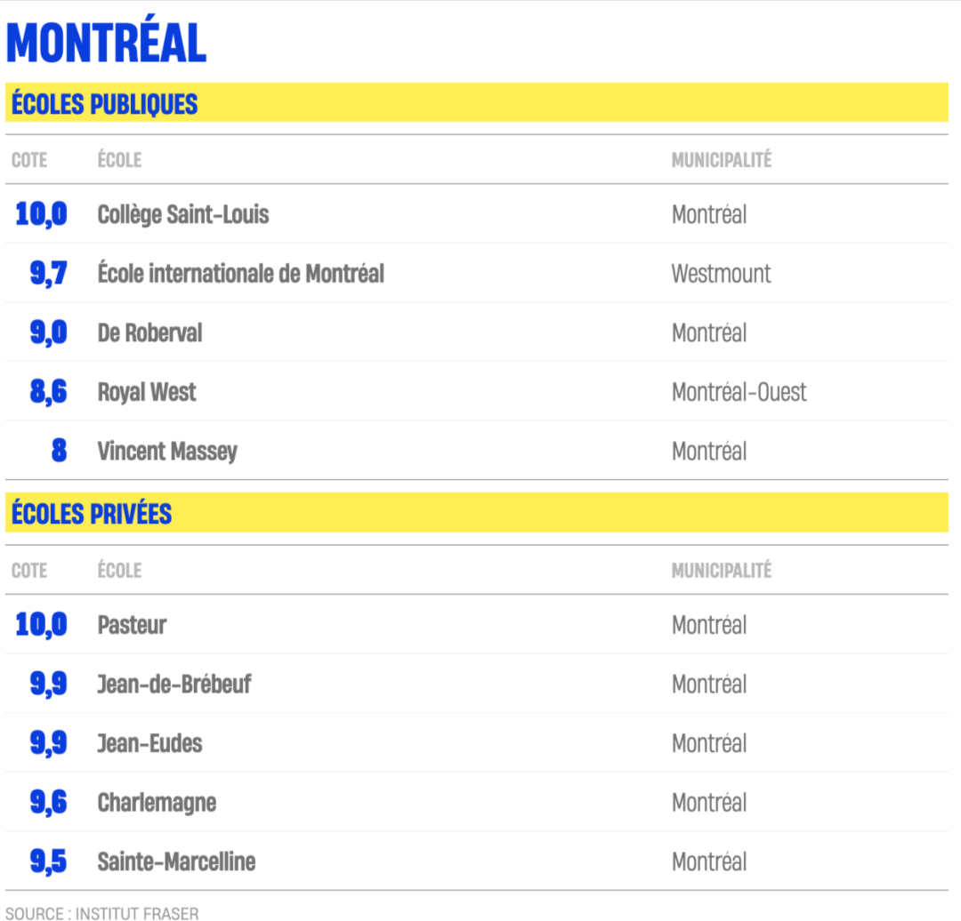Viewport: 961px width, 921px height.
Task: Choose Charlemagne in private schools list
Action: click(157, 803)
